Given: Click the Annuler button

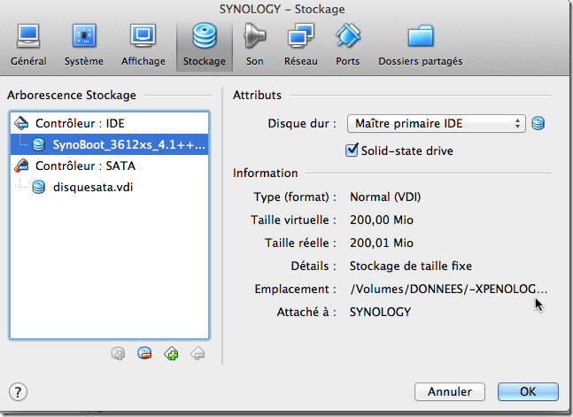Looking at the screenshot, I should [450, 392].
